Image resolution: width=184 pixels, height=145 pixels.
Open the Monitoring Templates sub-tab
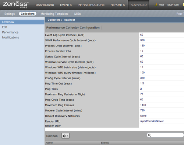(x=54, y=14)
